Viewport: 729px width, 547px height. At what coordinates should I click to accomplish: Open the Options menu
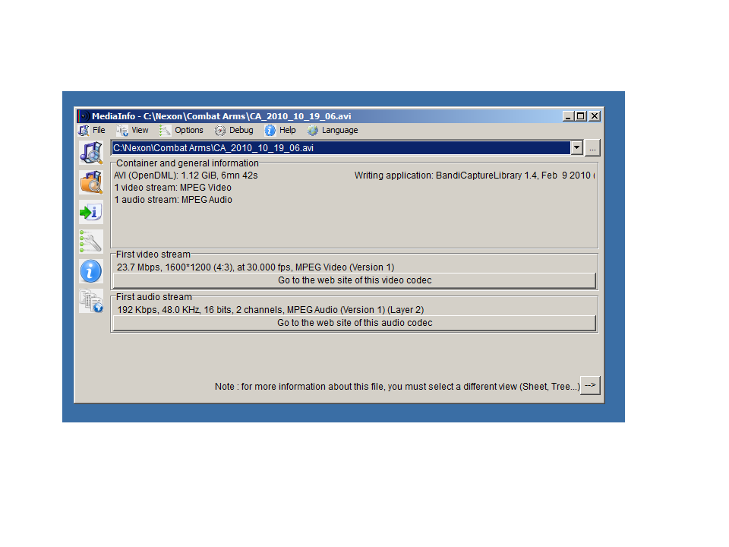(x=181, y=130)
